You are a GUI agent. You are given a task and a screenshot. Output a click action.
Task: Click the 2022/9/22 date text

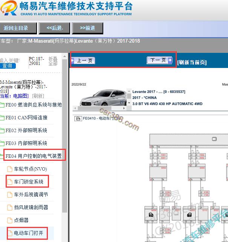79,85
